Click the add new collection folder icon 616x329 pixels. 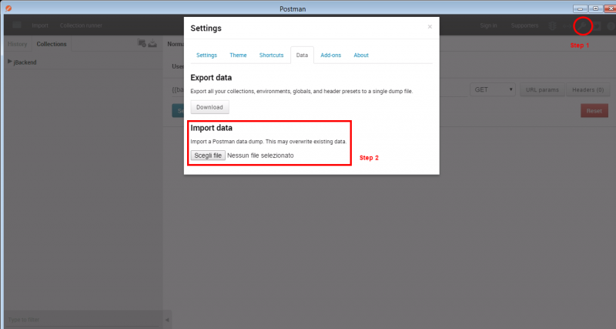[142, 43]
